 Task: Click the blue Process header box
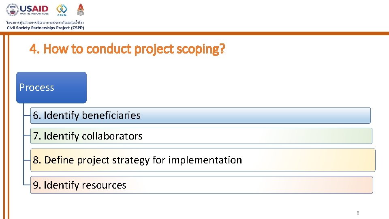coord(51,88)
